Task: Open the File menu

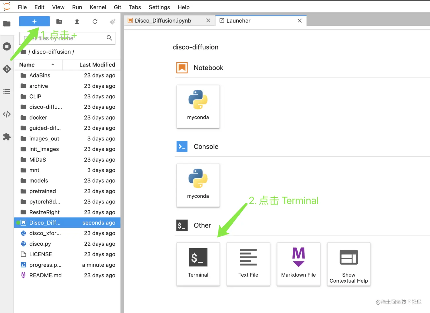Action: pos(22,7)
